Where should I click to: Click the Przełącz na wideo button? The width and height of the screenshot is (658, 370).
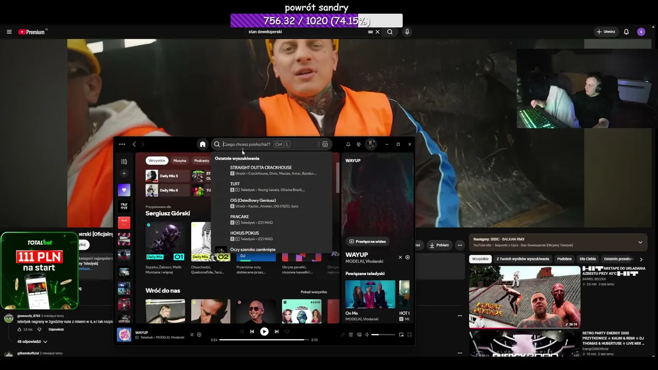[368, 242]
